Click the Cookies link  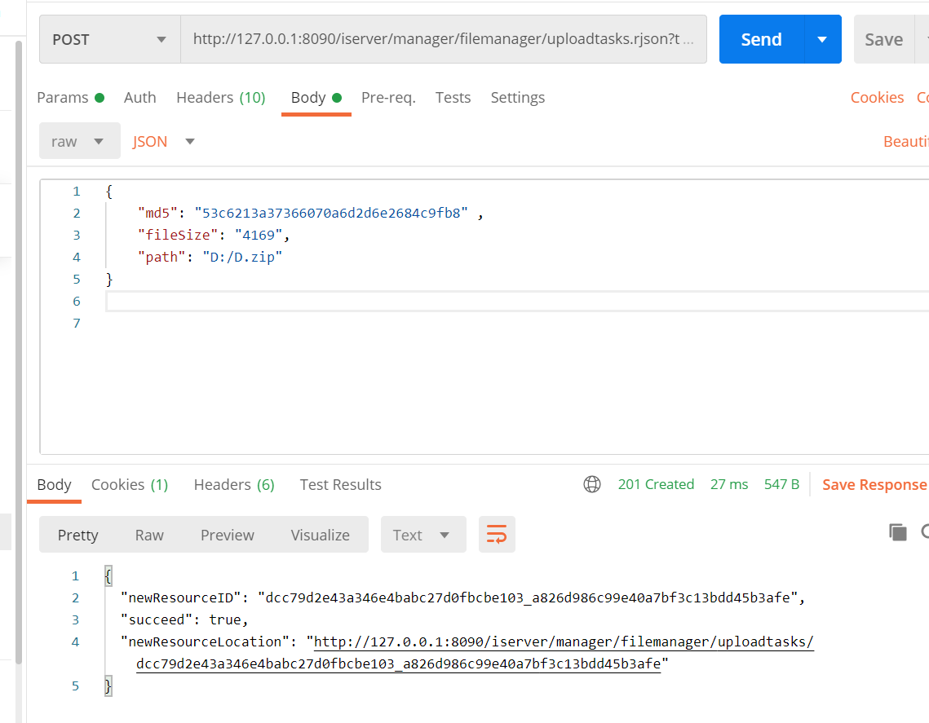point(877,98)
